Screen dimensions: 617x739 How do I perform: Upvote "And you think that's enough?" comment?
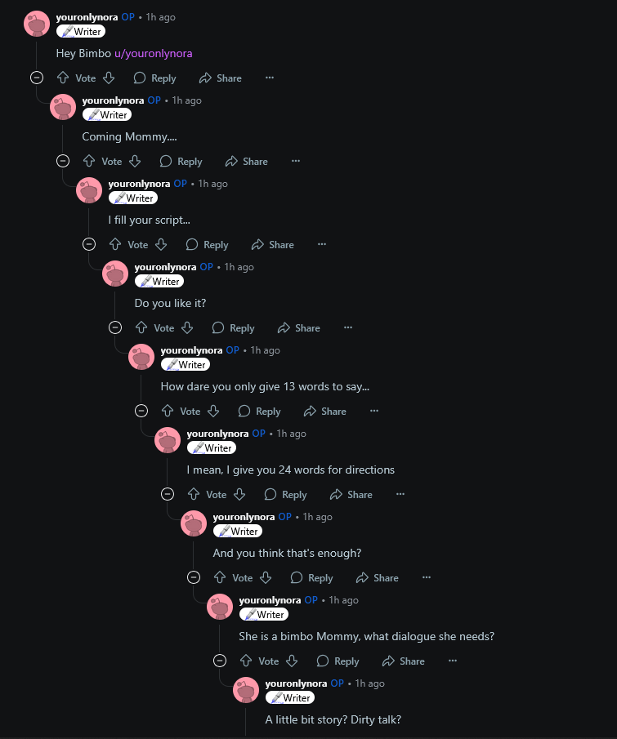click(220, 577)
